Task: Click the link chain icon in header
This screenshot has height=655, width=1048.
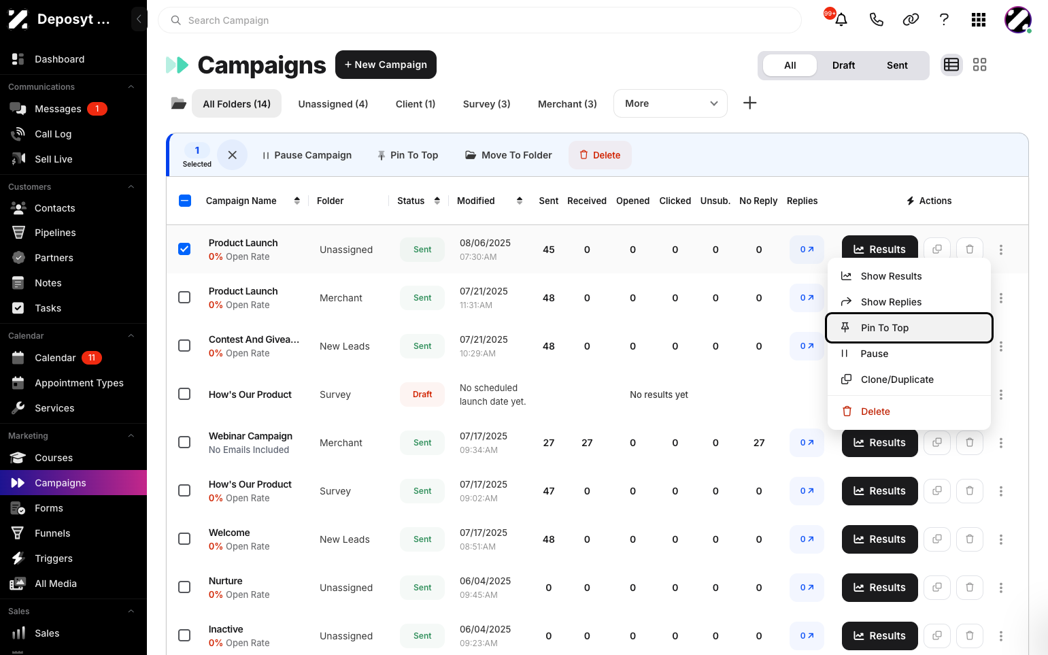Action: pyautogui.click(x=911, y=20)
